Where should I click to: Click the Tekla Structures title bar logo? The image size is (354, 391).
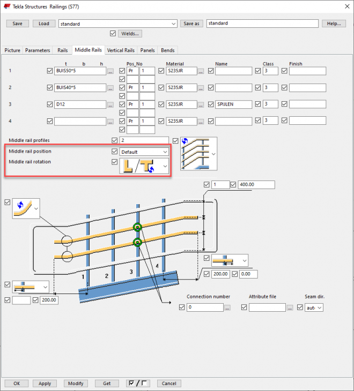(x=7, y=6)
